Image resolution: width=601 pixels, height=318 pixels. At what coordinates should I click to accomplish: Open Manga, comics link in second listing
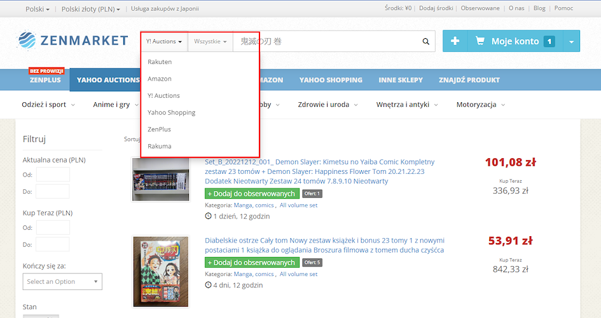(254, 274)
